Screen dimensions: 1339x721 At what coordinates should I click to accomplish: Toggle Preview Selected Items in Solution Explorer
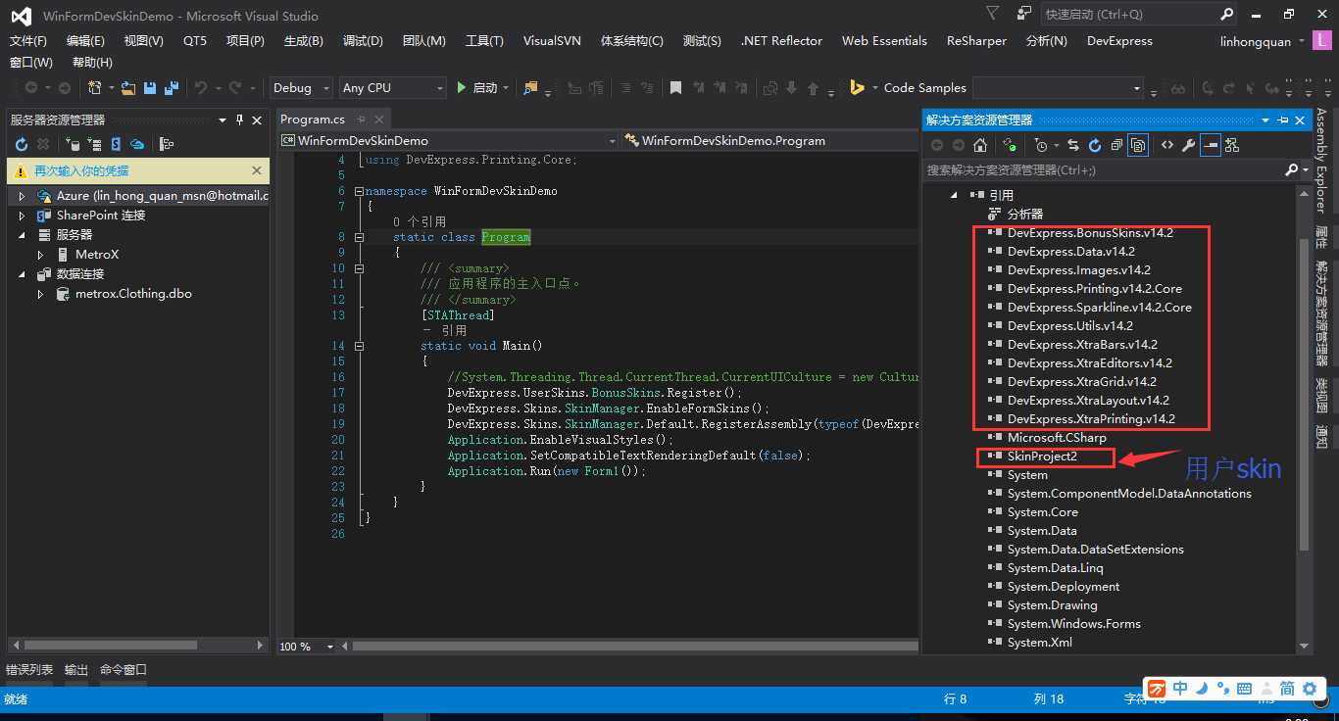[x=1210, y=145]
